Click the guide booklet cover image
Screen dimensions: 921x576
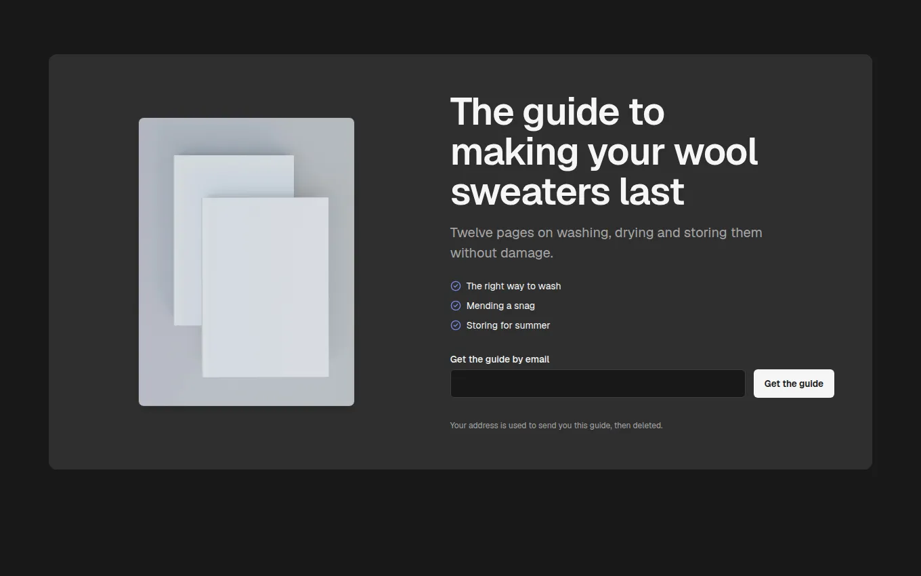[x=247, y=262]
